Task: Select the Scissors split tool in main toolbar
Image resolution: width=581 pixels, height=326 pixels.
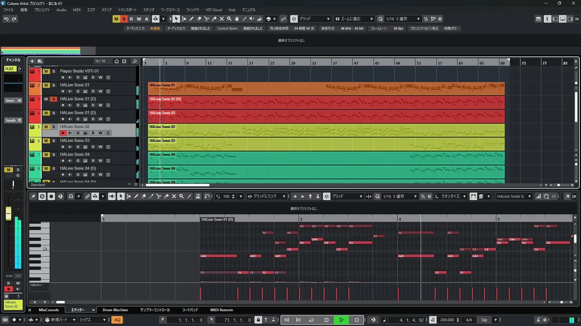Action: pyautogui.click(x=207, y=19)
